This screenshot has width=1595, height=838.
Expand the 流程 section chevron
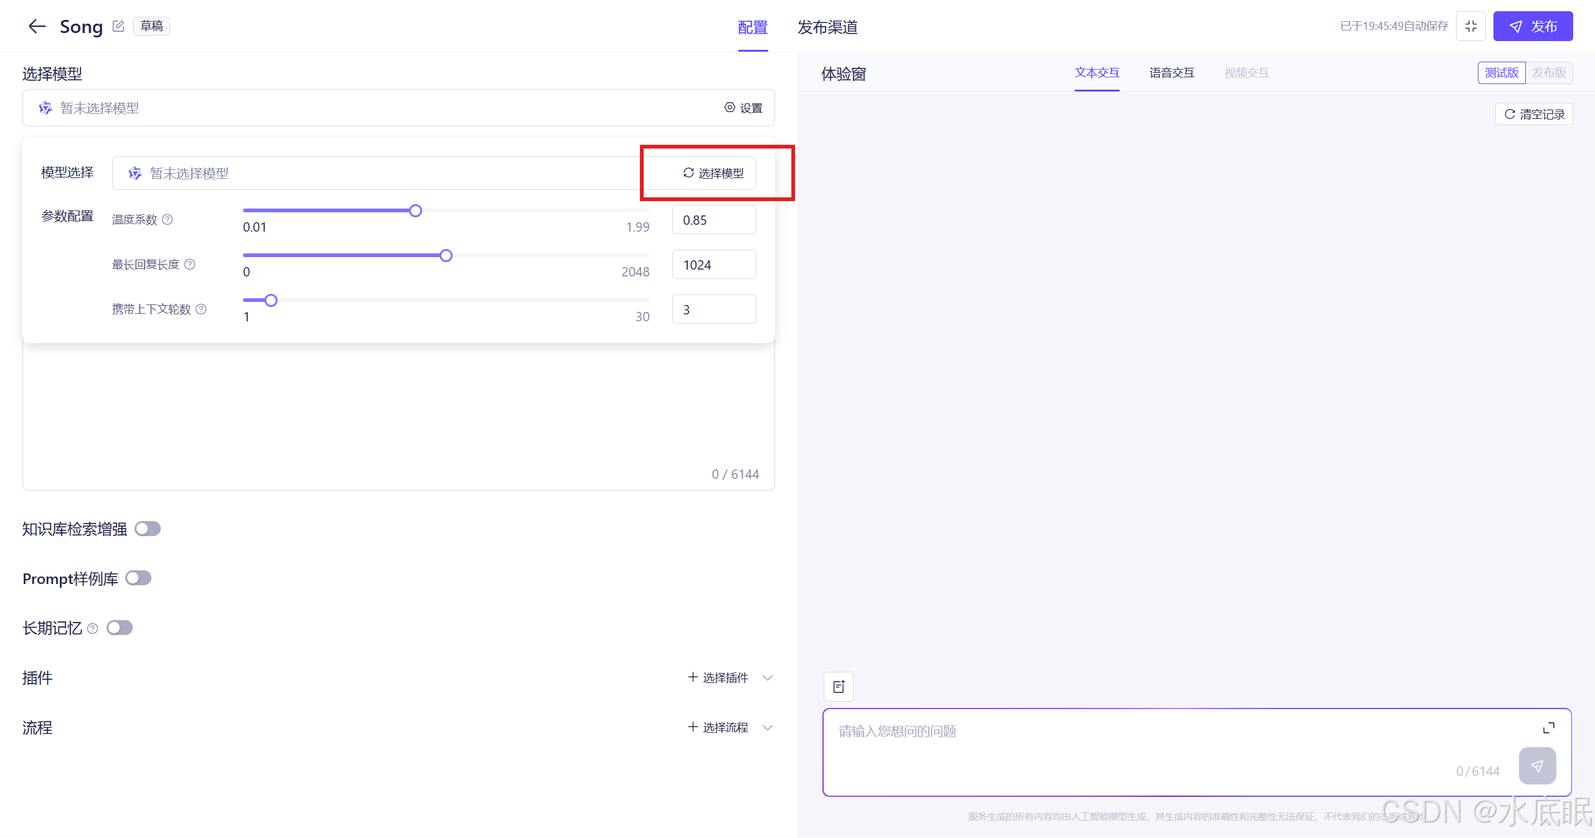(x=768, y=727)
